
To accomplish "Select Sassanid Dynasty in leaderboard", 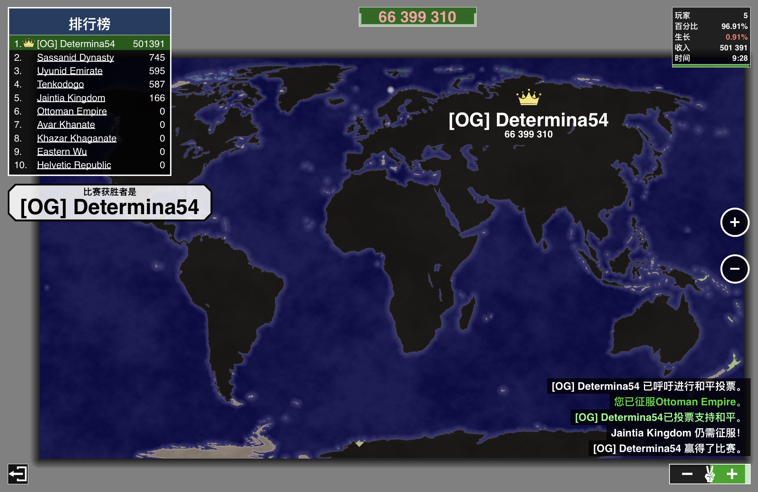I will click(75, 57).
